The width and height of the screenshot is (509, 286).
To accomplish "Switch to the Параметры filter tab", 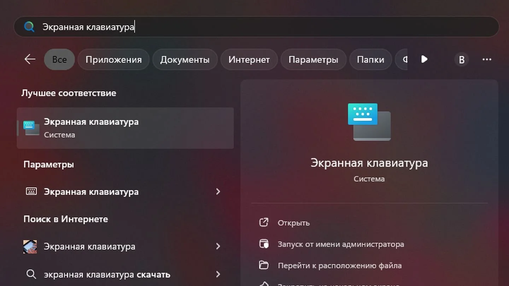I will [x=313, y=59].
